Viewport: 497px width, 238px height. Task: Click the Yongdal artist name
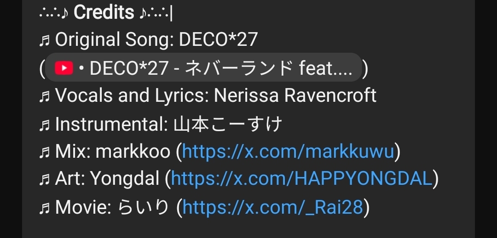coord(125,179)
